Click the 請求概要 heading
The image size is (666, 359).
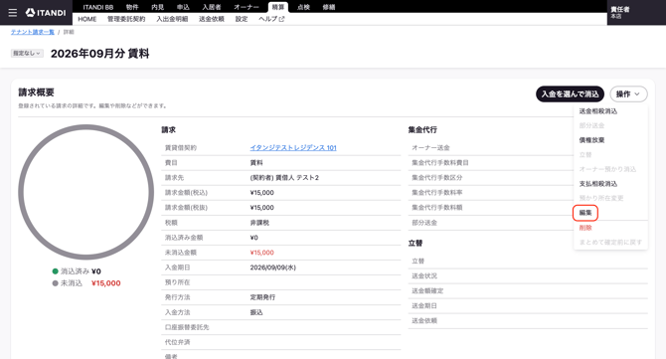click(x=36, y=92)
